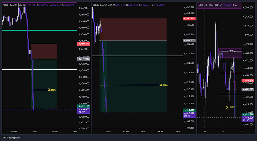Screen dimensions: 257x141
Task: Click the 18:00 time on the 1-minute chart
Action: tap(161, 131)
